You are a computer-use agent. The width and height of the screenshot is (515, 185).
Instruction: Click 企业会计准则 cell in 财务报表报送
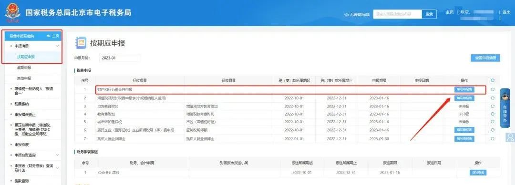coord(108,173)
